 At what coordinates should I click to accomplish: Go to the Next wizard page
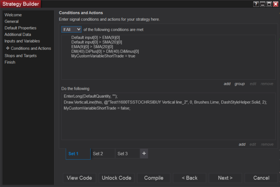coord(225,178)
